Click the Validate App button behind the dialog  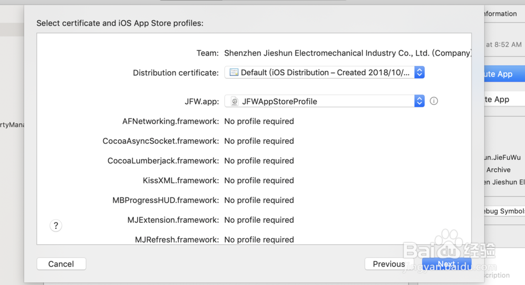[499, 100]
